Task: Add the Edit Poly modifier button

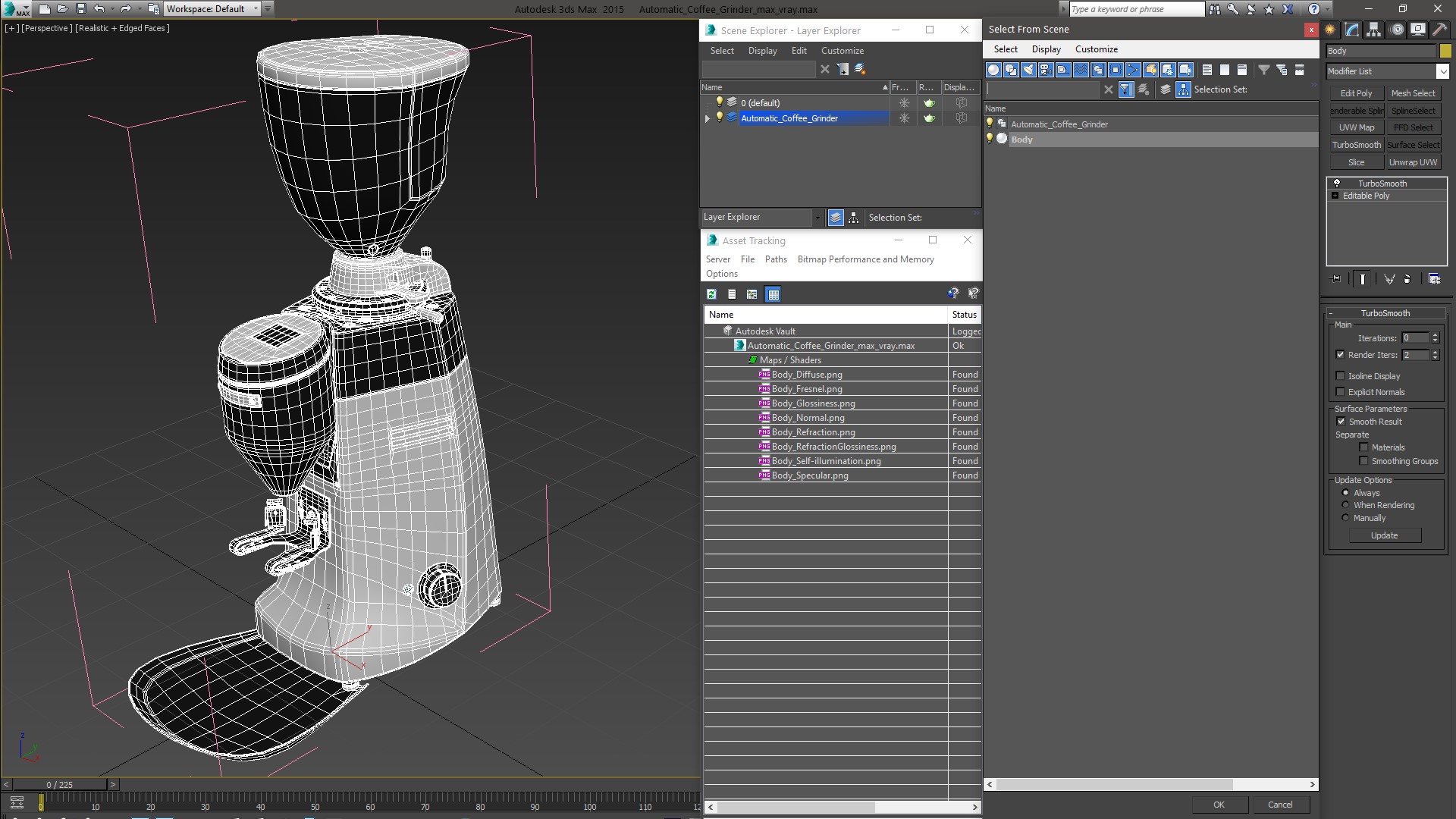Action: [1356, 93]
